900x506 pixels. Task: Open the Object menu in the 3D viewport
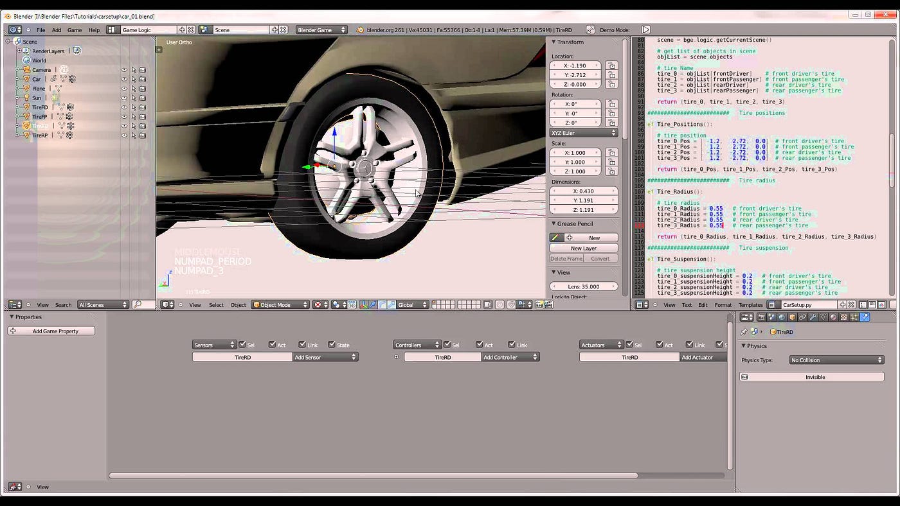pos(239,305)
